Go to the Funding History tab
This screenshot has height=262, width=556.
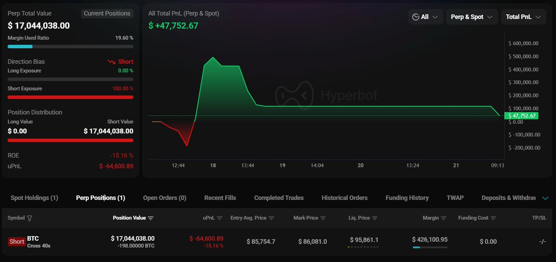click(407, 198)
